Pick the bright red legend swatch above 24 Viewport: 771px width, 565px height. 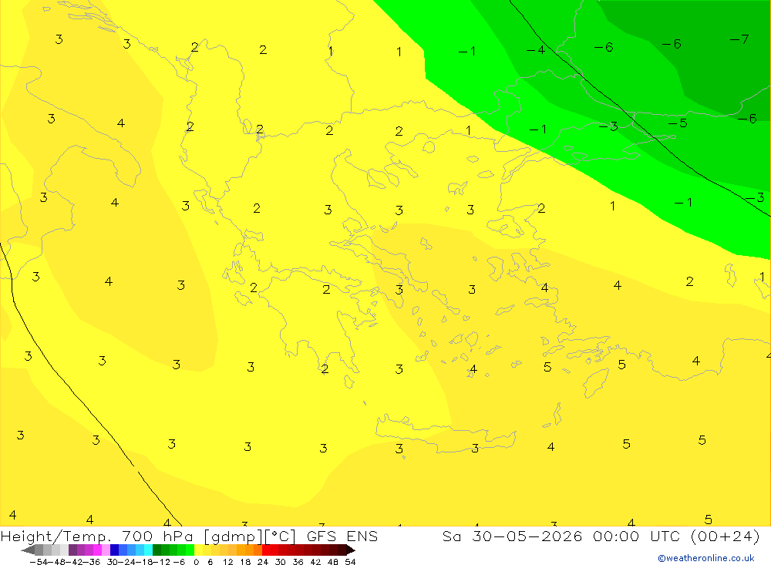click(265, 550)
